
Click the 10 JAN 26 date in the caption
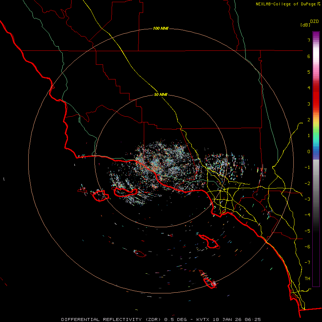tap(228, 319)
